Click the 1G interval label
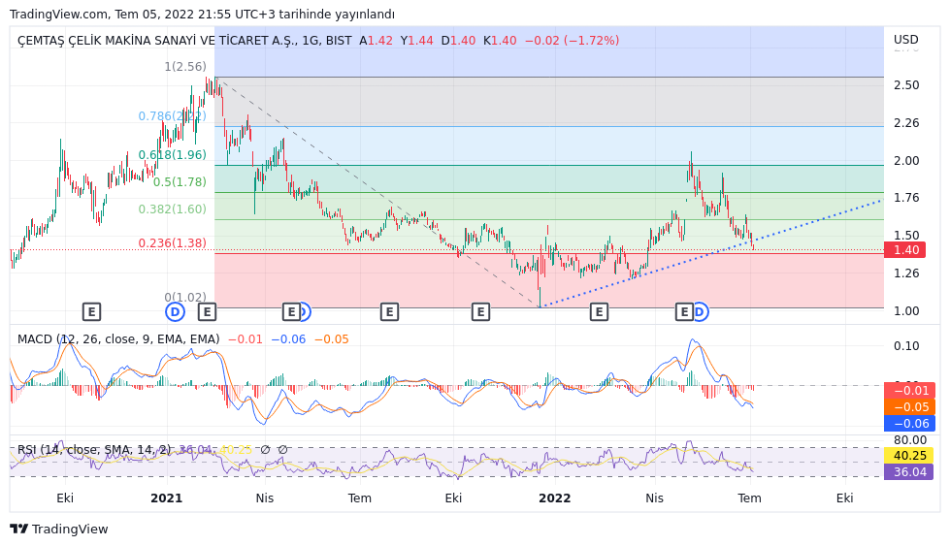950x546 pixels. coord(311,41)
